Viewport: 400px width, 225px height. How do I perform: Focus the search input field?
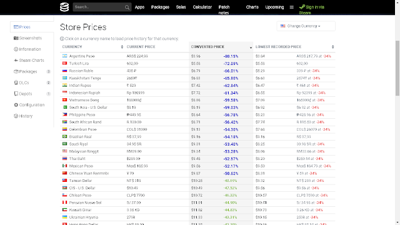coord(99,7)
